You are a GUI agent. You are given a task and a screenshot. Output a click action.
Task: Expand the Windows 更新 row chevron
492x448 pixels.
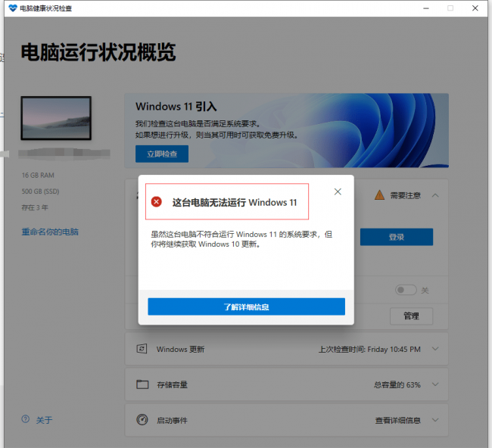click(x=435, y=349)
